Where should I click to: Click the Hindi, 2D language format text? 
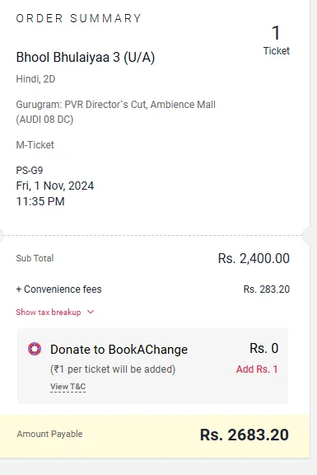35,79
